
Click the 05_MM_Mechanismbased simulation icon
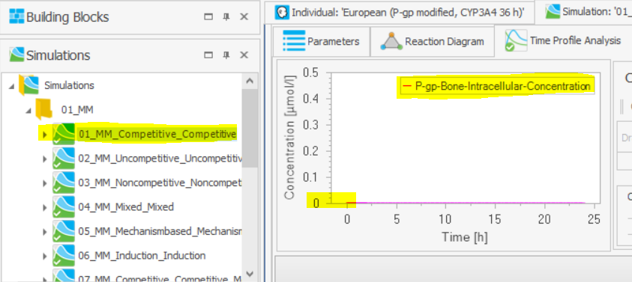click(x=63, y=231)
